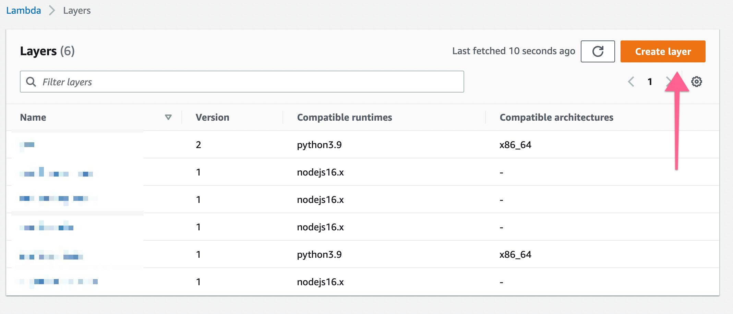The image size is (733, 314).
Task: Click the Layers breadcrumb item
Action: (x=77, y=11)
